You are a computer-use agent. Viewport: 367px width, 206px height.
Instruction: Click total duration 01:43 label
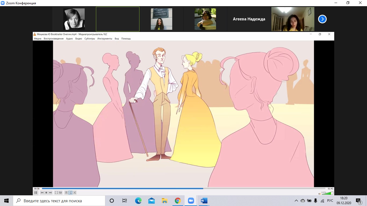click(330, 189)
